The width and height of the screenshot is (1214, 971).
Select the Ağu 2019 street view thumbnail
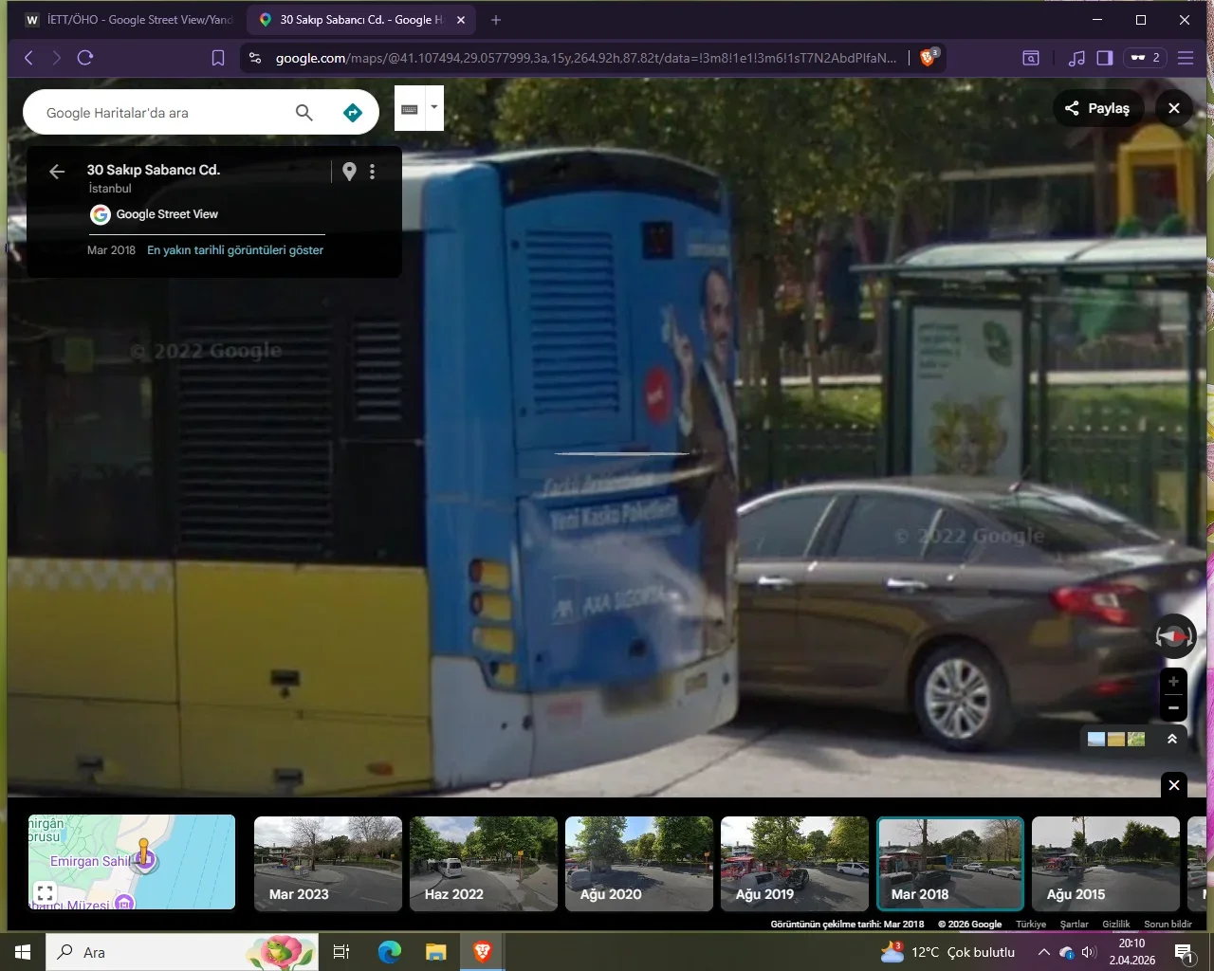point(794,864)
